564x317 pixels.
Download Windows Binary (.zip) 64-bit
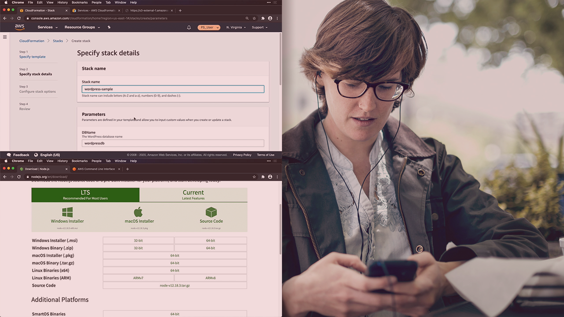[x=211, y=248]
